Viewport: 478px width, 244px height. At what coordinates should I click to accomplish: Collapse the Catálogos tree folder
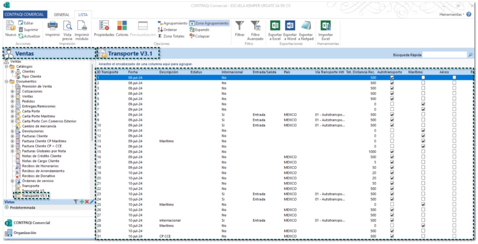click(x=7, y=67)
